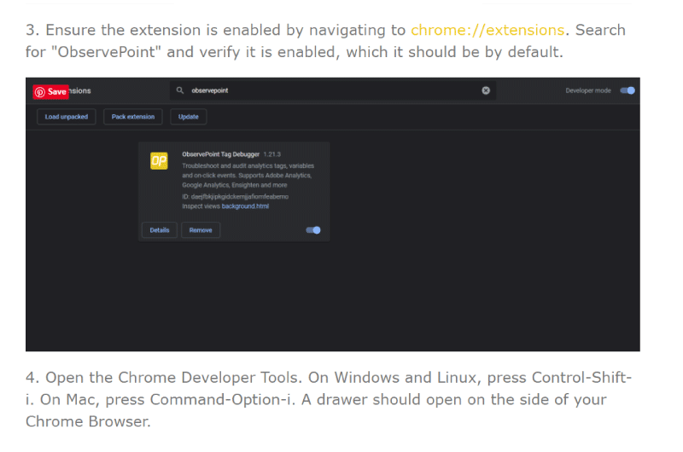Open the background.html inspect view link
The width and height of the screenshot is (683, 452).
pyautogui.click(x=245, y=206)
